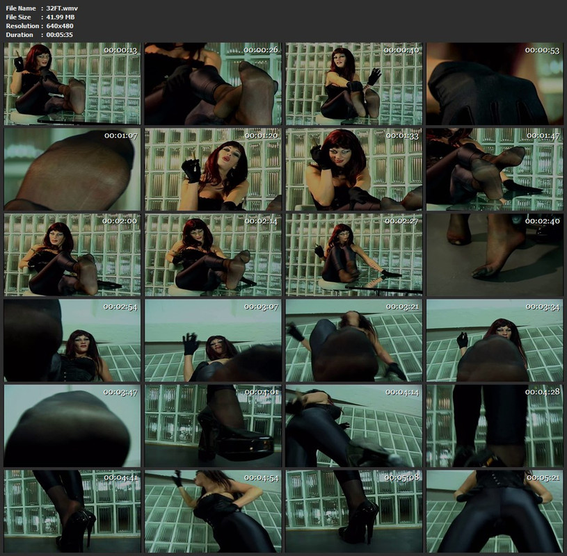Select the thumbnail stamped 00:00:53
Viewport: 567px width, 556px height.
point(495,84)
